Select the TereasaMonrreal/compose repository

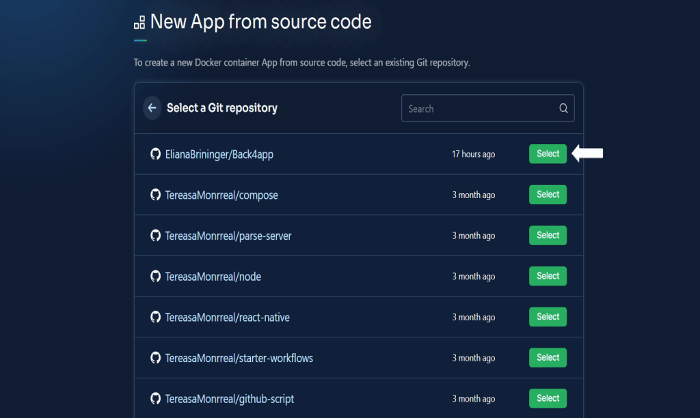click(548, 195)
